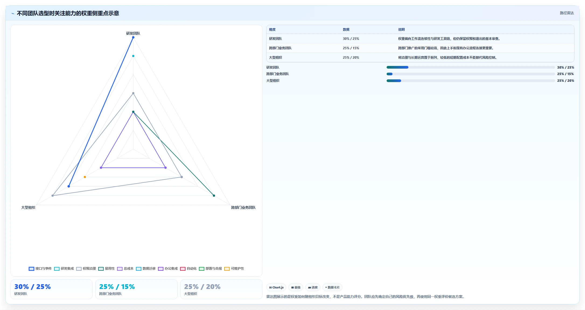Click table cell '30% / 25%'
The width and height of the screenshot is (585, 310).
351,39
